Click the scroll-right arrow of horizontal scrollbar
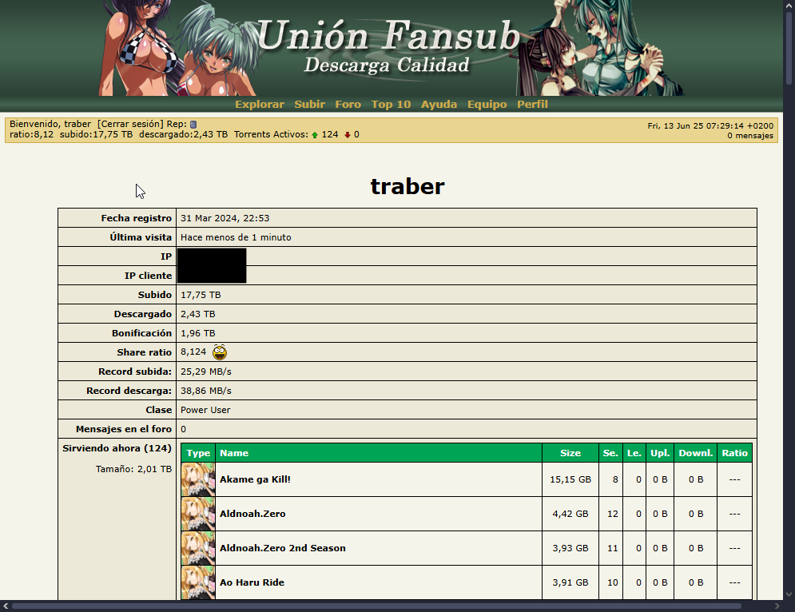The width and height of the screenshot is (795, 612). tap(777, 606)
